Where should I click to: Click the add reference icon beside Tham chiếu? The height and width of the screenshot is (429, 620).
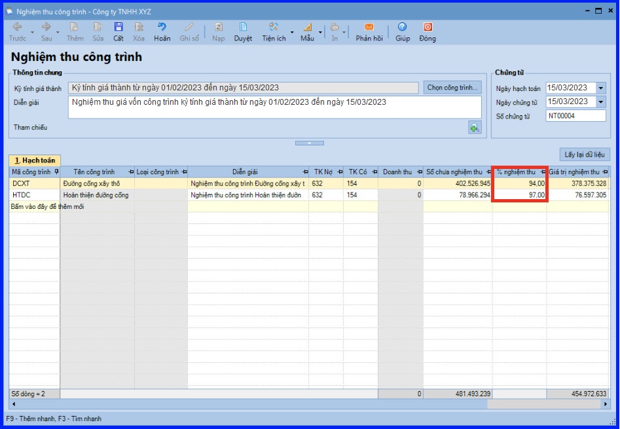[x=475, y=127]
